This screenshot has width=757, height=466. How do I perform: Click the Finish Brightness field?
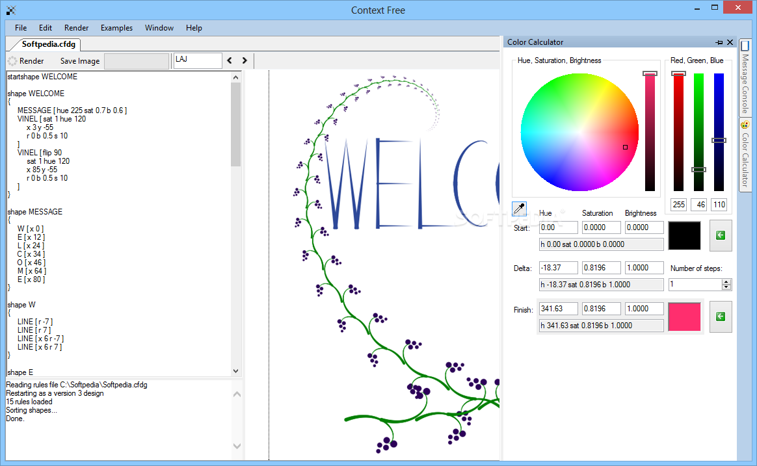[x=644, y=309]
